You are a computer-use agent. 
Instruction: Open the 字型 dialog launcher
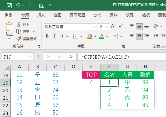[124, 47]
